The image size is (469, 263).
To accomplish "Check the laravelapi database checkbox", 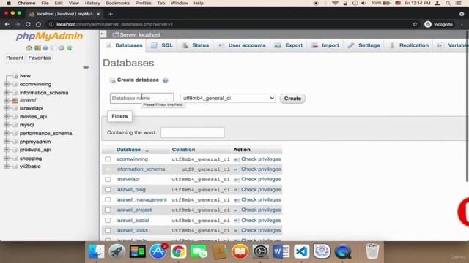I will 108,180.
